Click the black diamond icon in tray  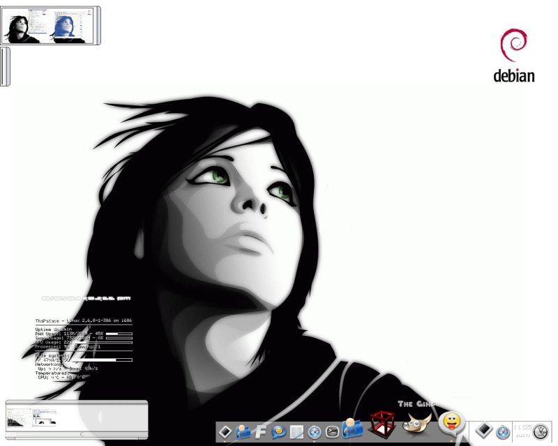click(484, 431)
